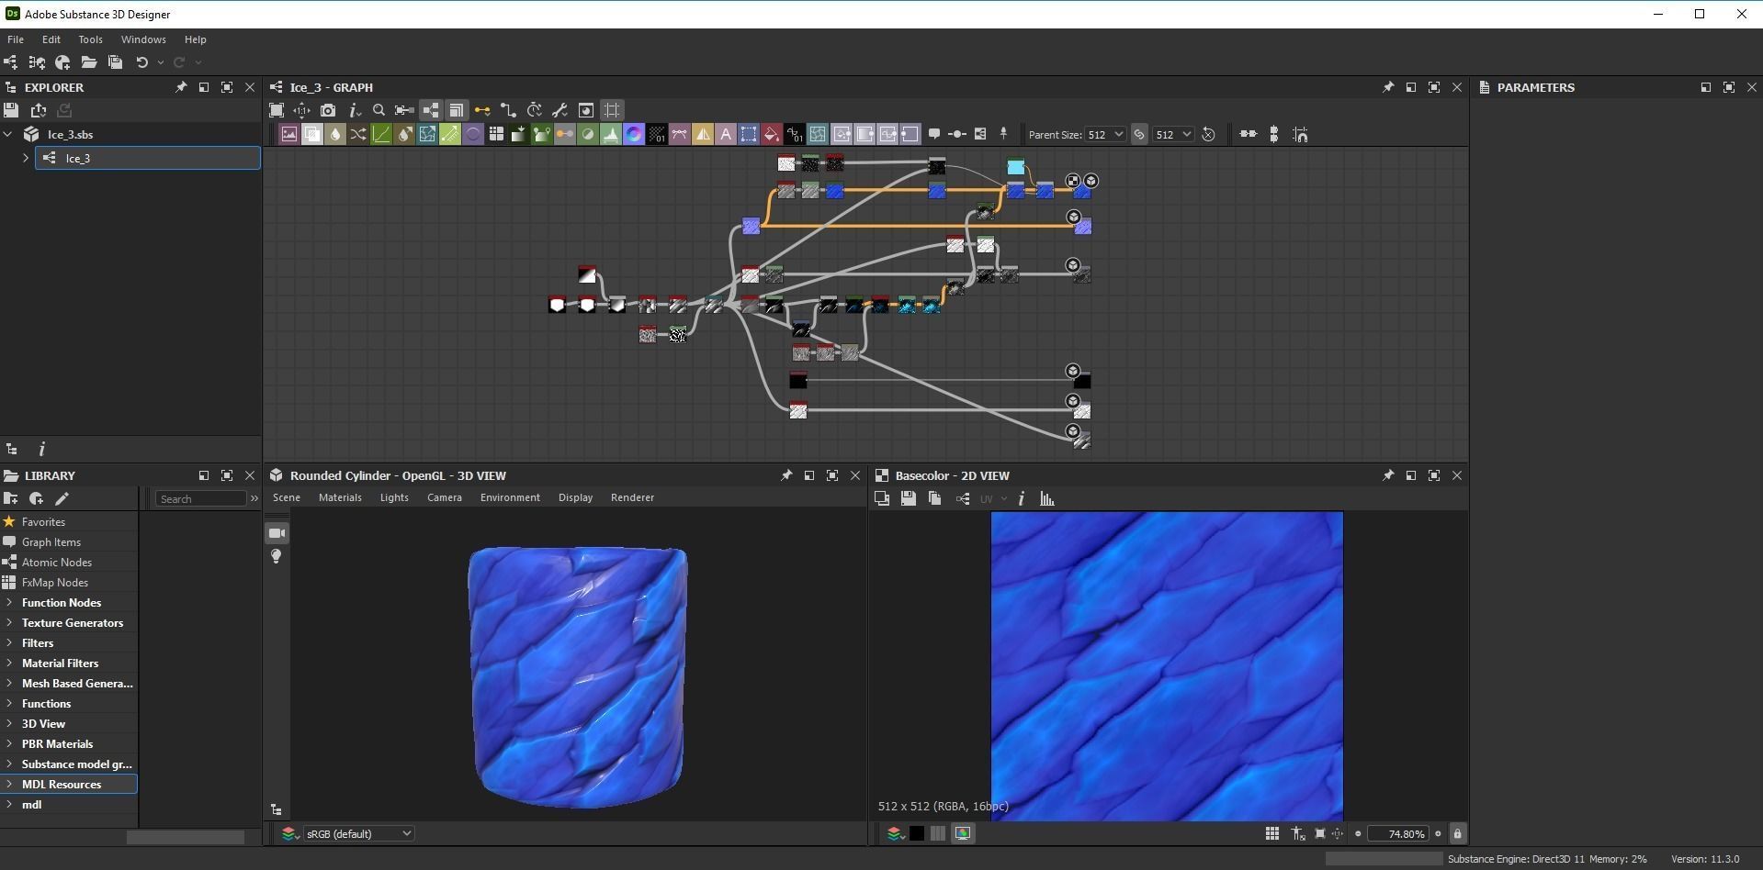Open the Windows menu

[x=143, y=39]
